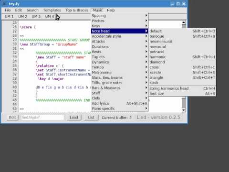Open the Templates menu
229x172 pixels.
point(52,10)
